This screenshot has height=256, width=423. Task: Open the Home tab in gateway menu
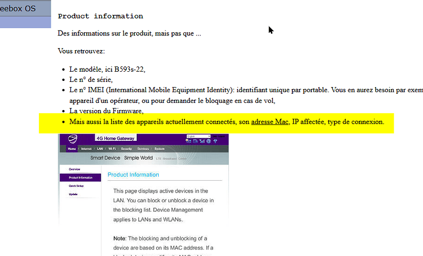click(72, 148)
